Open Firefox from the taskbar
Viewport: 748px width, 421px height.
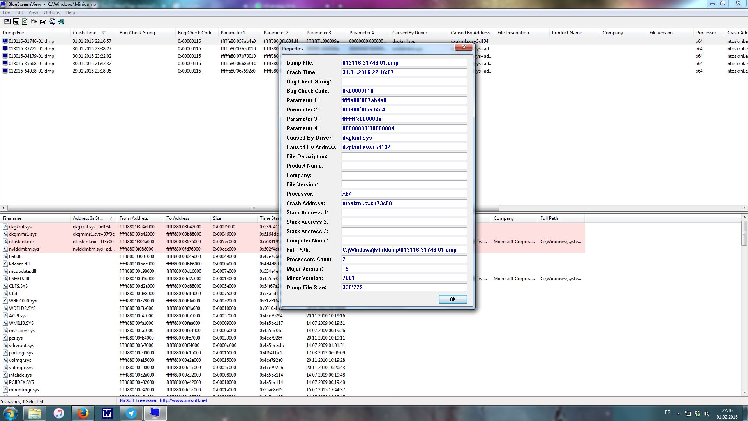click(x=83, y=413)
